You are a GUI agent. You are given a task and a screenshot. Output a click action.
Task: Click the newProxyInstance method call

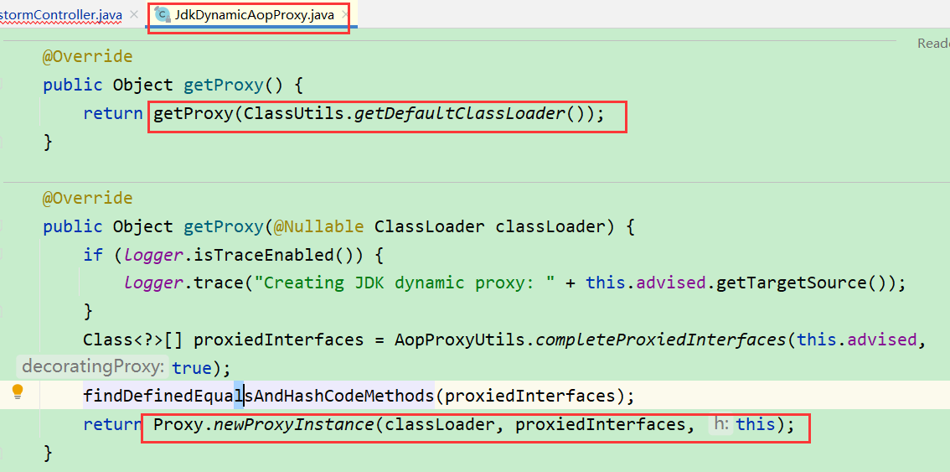click(294, 424)
